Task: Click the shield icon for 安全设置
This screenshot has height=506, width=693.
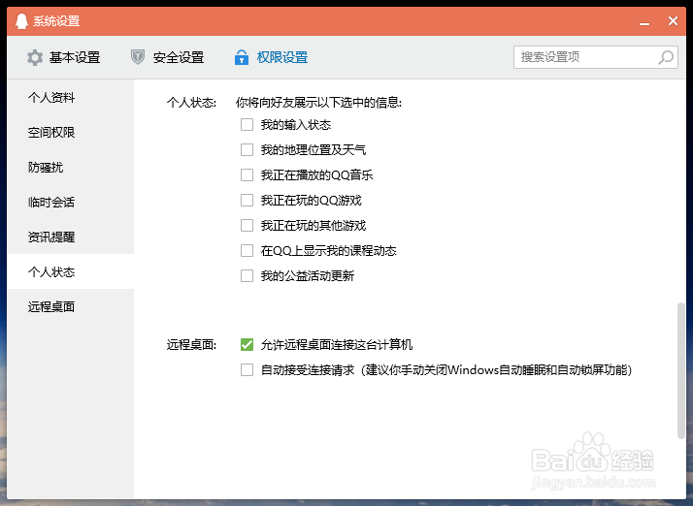Action: (x=138, y=57)
